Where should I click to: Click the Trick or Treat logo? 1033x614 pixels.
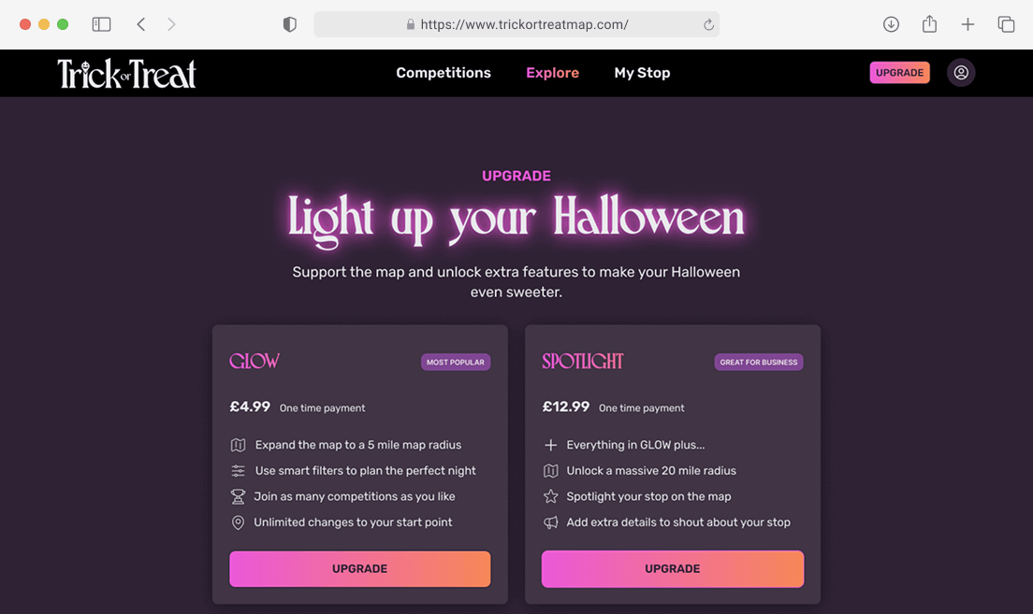[126, 73]
